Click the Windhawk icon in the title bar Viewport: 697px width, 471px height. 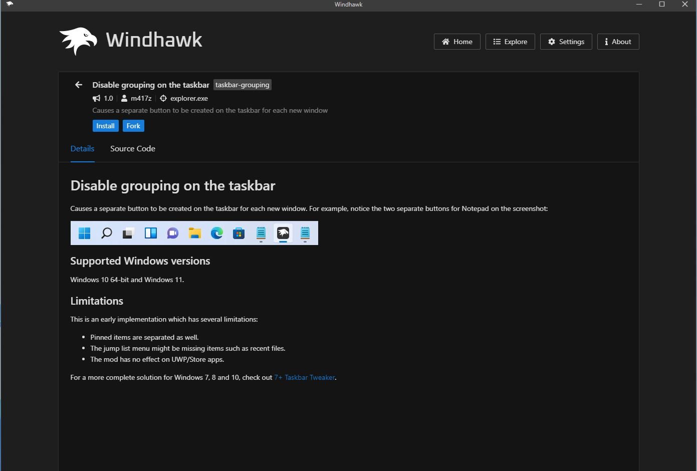10,4
